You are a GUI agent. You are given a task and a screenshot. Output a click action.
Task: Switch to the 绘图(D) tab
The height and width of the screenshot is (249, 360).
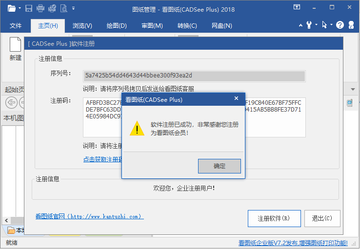point(117,26)
